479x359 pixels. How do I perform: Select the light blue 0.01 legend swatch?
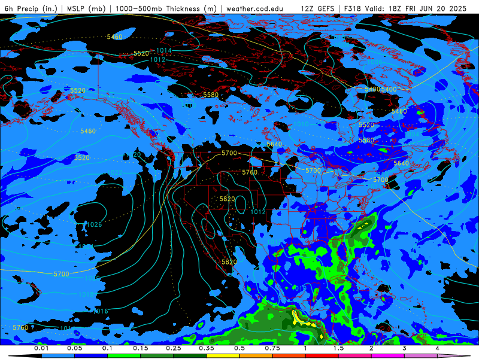point(58,356)
